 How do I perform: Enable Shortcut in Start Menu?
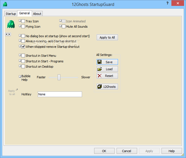[x=23, y=56]
